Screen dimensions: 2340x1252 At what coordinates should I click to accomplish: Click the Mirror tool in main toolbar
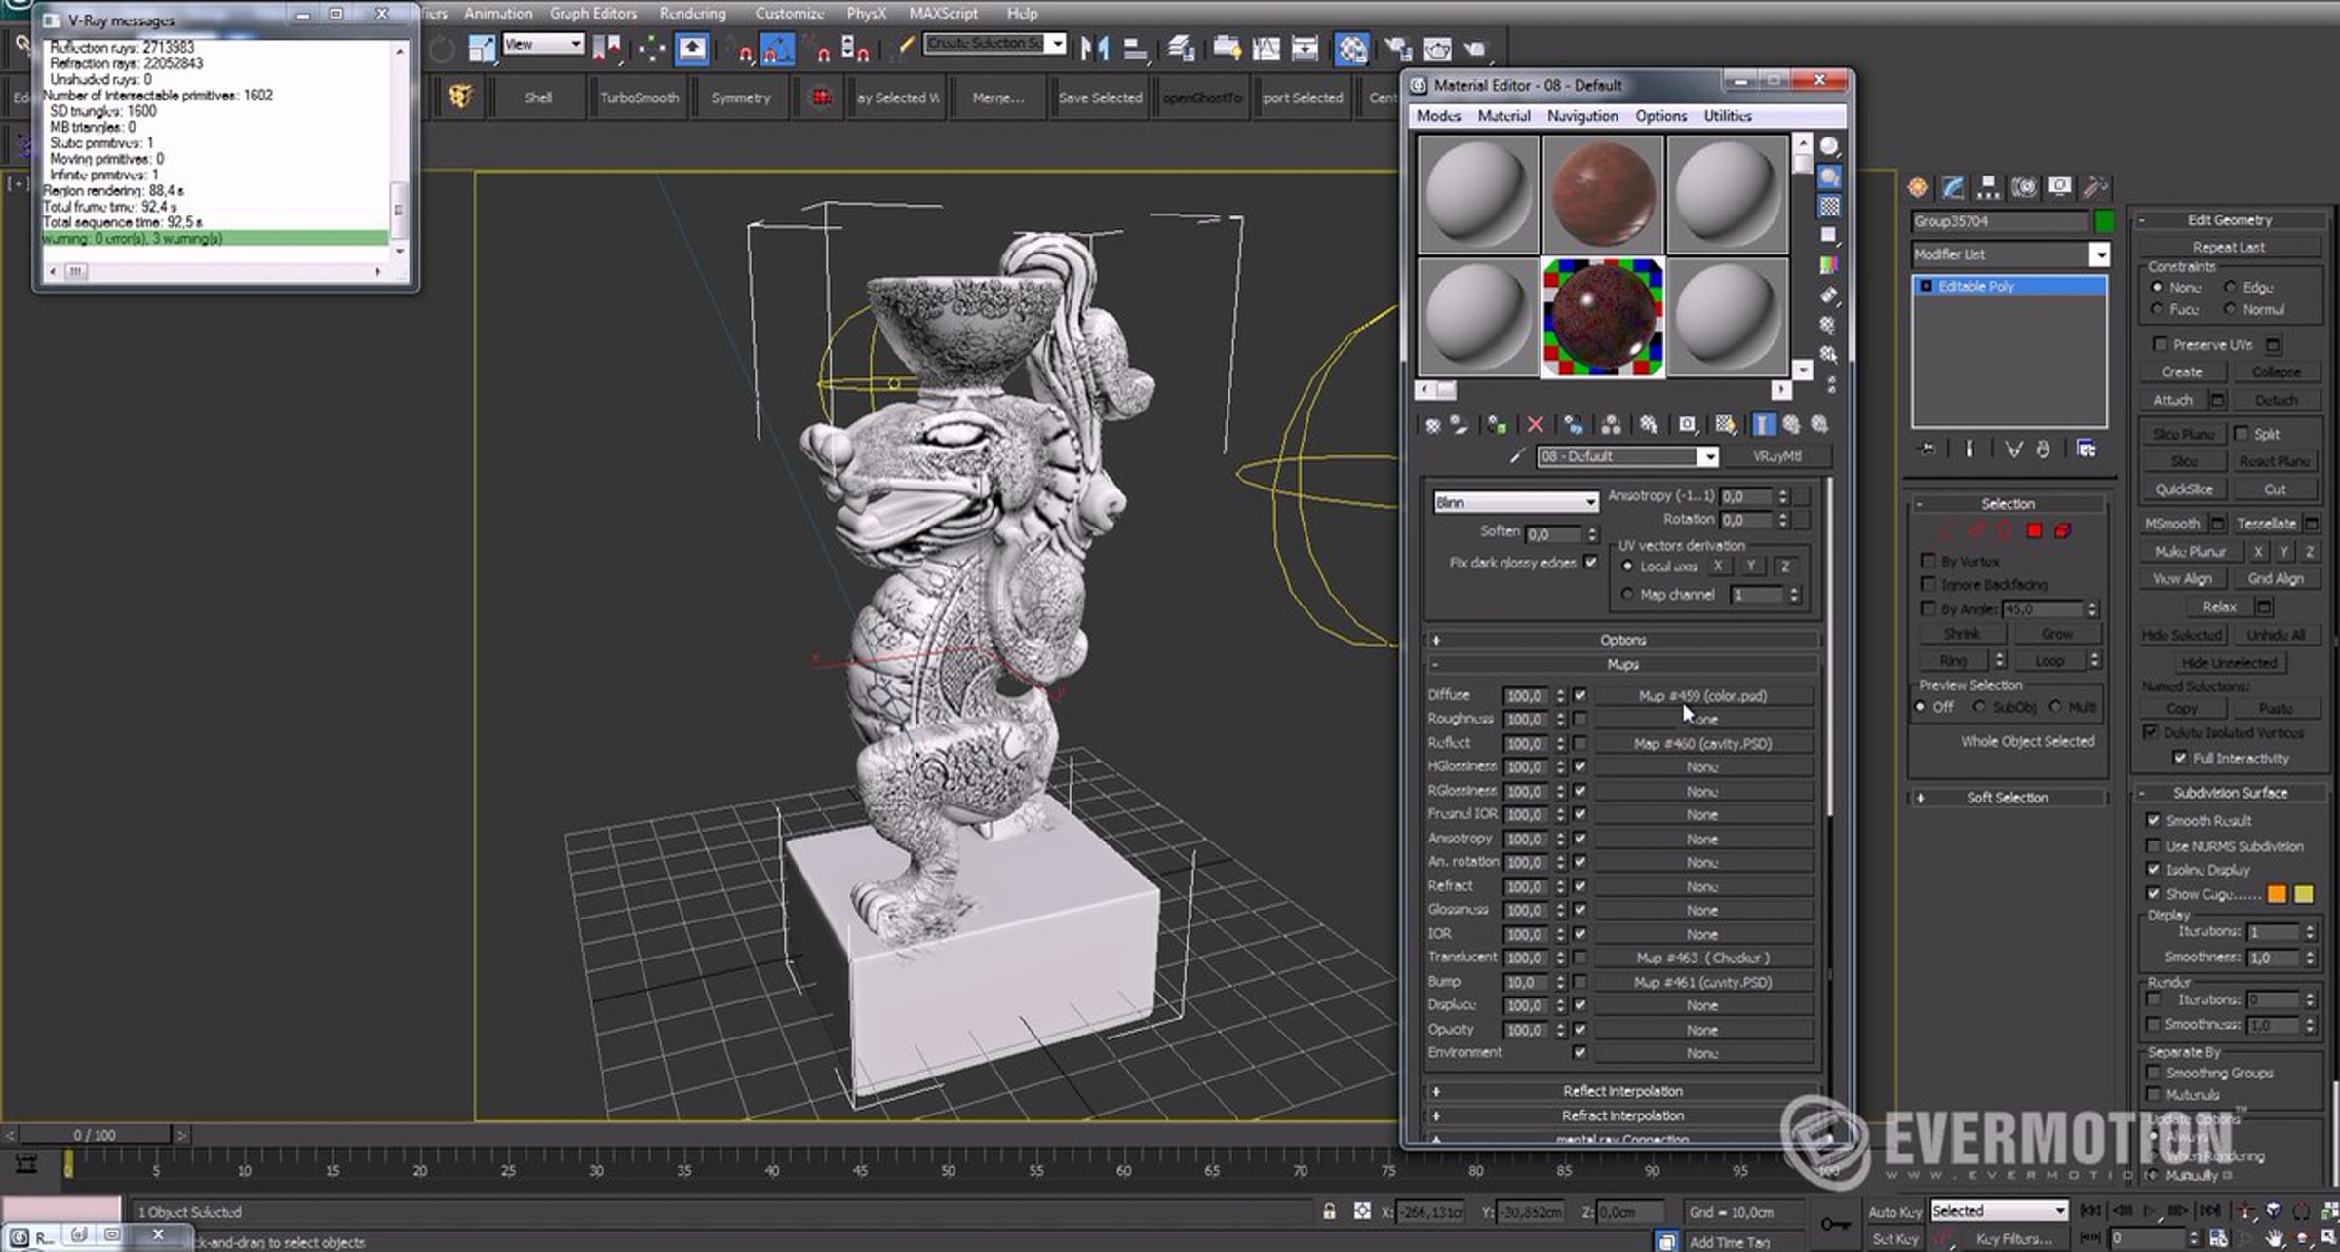1095,49
